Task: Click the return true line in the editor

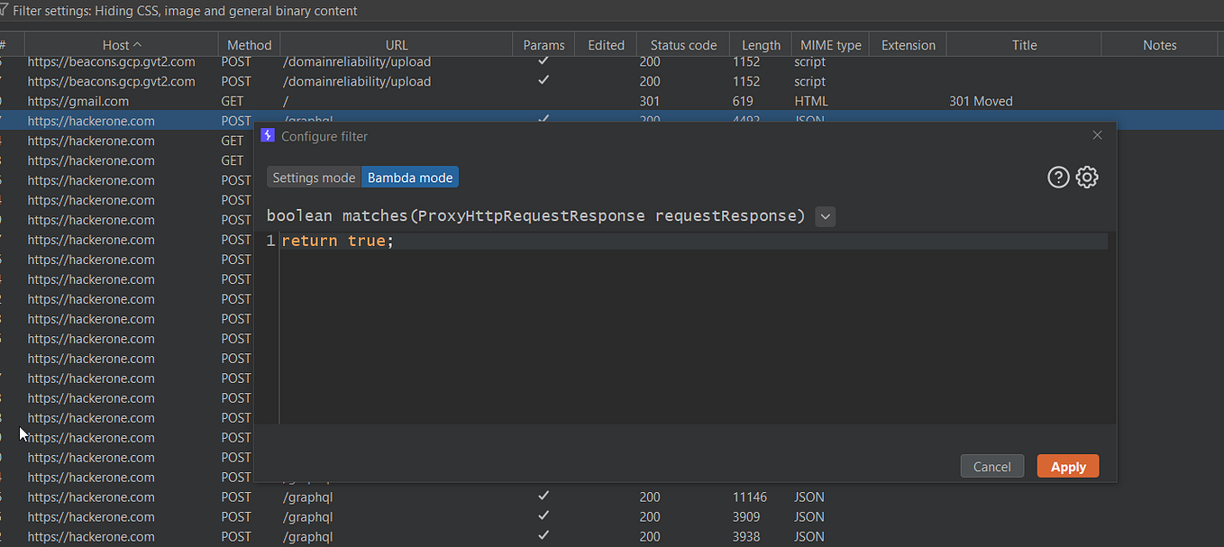Action: tap(338, 240)
